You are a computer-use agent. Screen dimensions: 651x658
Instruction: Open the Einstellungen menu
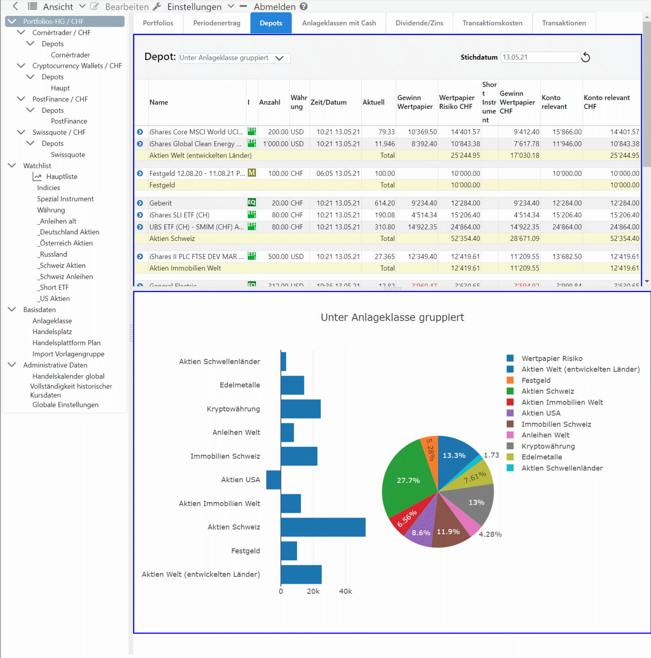(194, 7)
